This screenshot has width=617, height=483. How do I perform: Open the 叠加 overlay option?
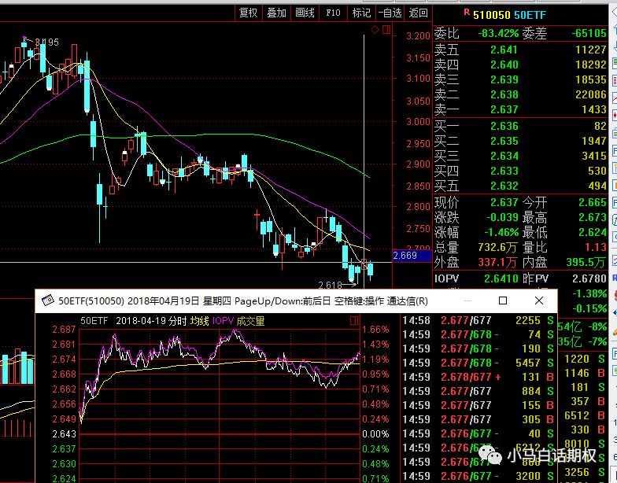tap(276, 13)
